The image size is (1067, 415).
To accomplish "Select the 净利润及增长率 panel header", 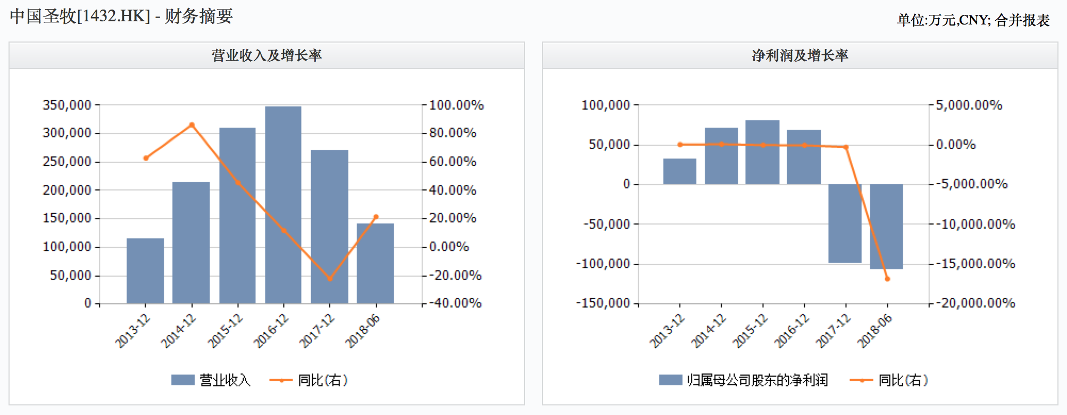I will point(799,55).
